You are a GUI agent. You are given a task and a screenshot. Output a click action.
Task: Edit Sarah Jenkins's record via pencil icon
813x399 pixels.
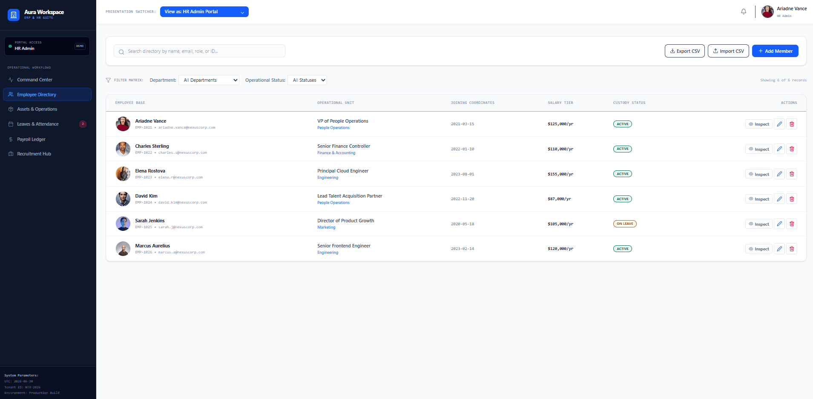pos(779,224)
